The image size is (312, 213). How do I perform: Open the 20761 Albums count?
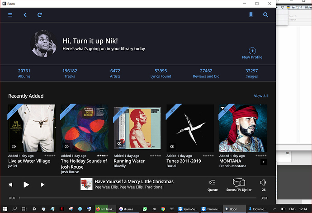click(x=24, y=73)
